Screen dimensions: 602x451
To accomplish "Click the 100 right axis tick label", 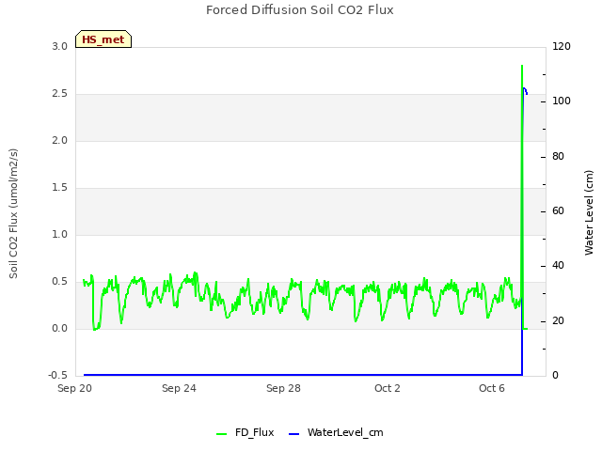I will pos(562,101).
